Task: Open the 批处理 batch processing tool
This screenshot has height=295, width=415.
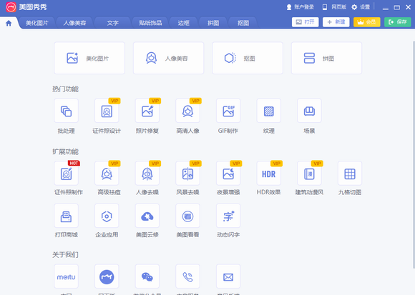Action: [66, 111]
